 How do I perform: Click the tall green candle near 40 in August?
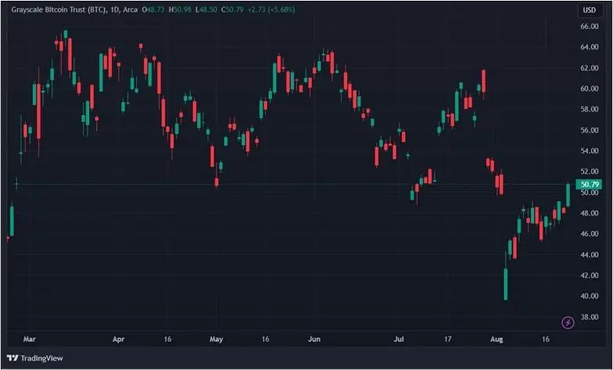(506, 283)
